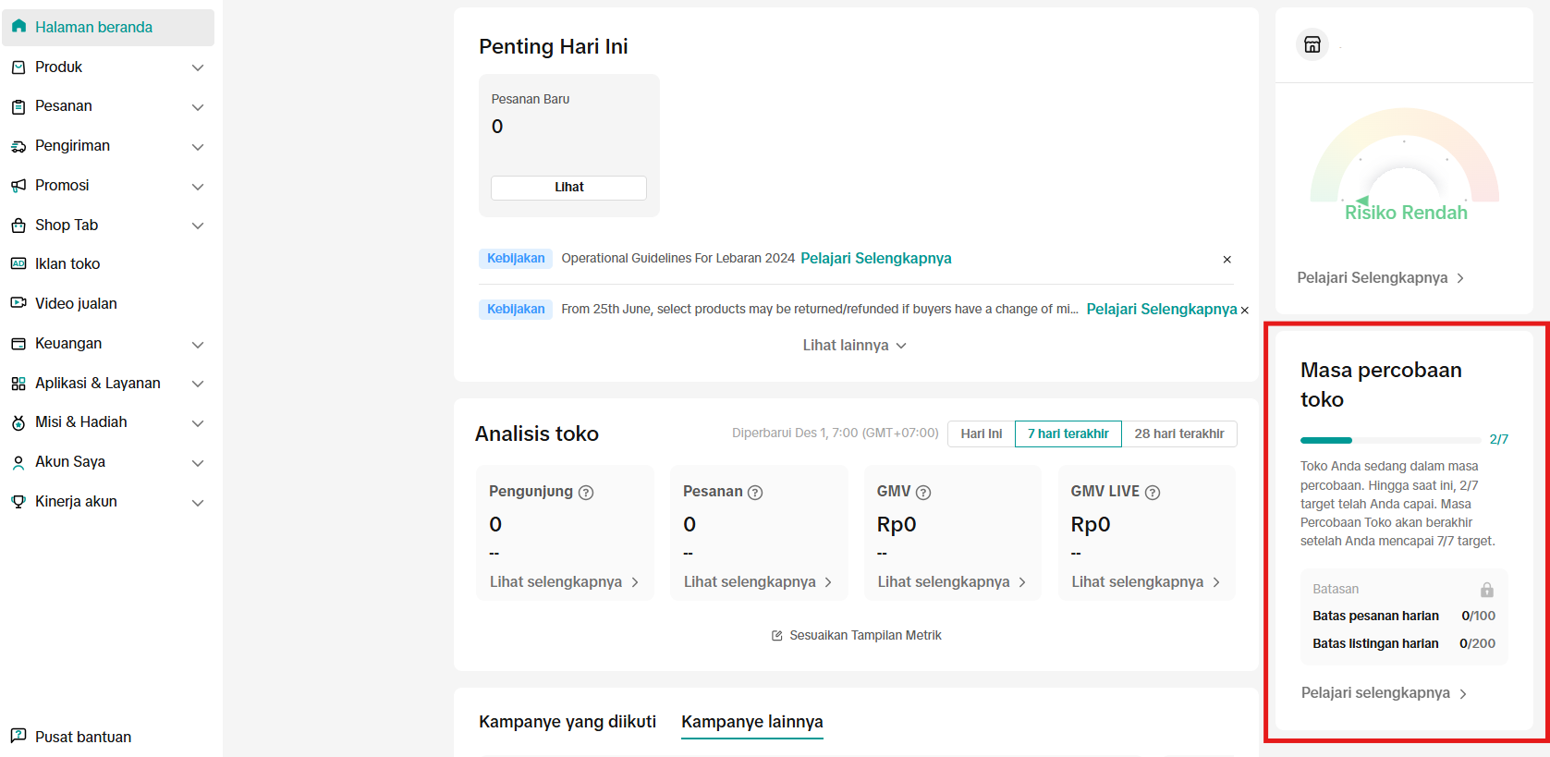Open Iklan toko from the sidebar
Image resolution: width=1550 pixels, height=757 pixels.
[x=67, y=264]
